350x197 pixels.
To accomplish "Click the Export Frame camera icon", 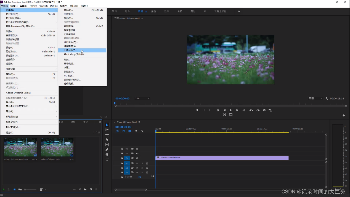I will [264, 110].
